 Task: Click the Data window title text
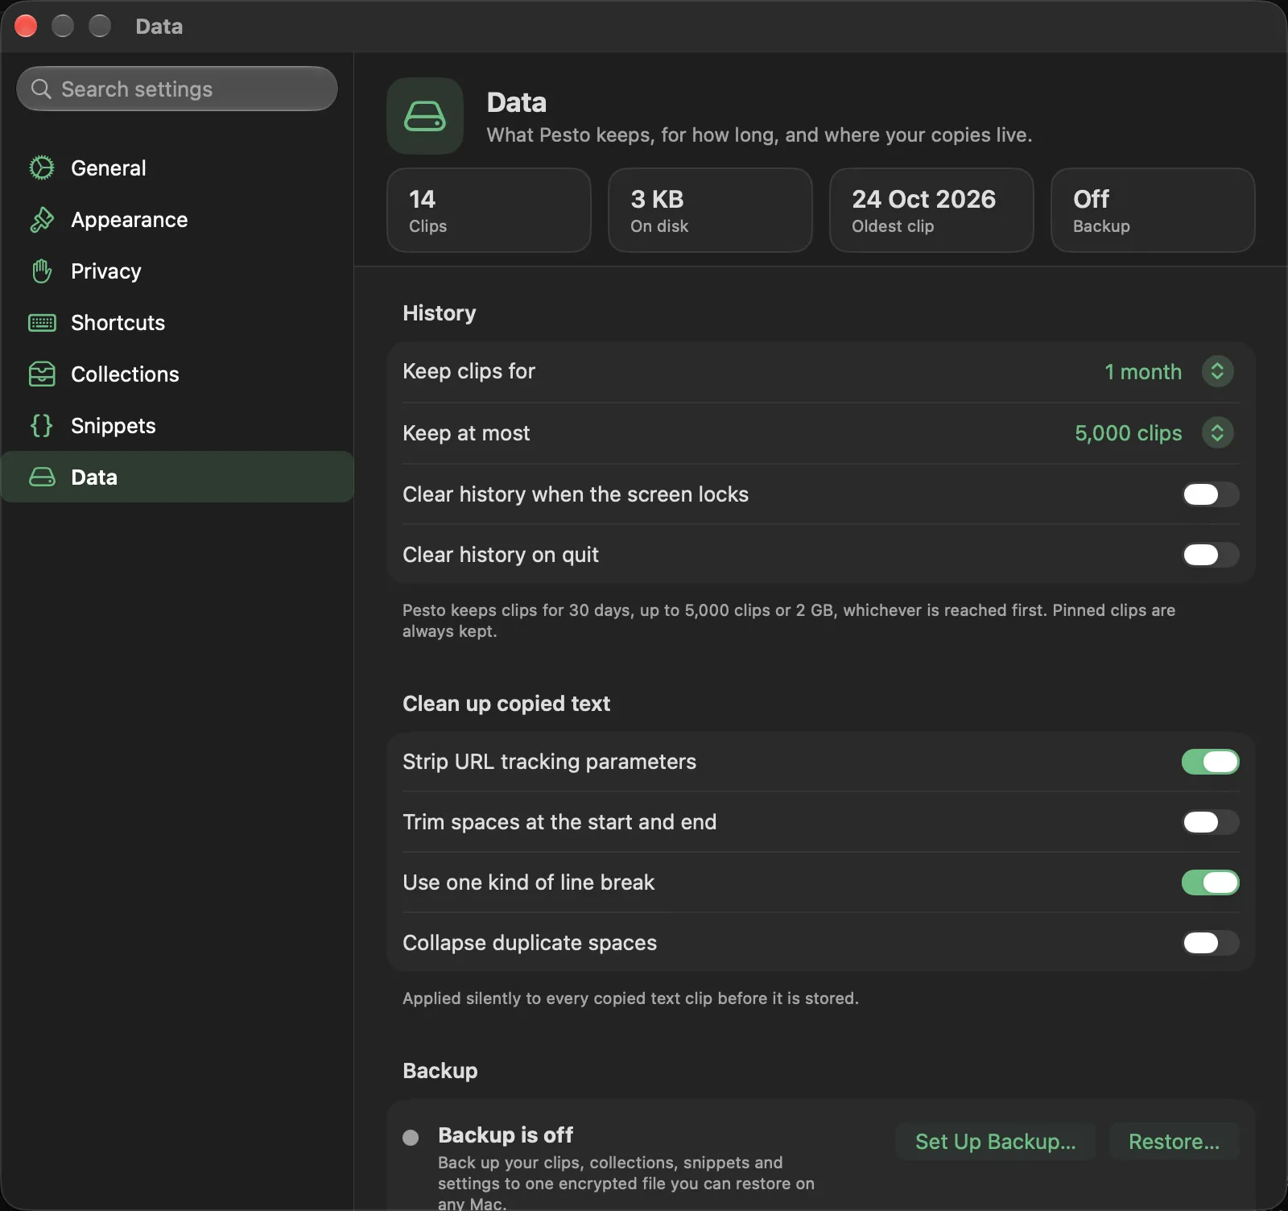tap(159, 27)
